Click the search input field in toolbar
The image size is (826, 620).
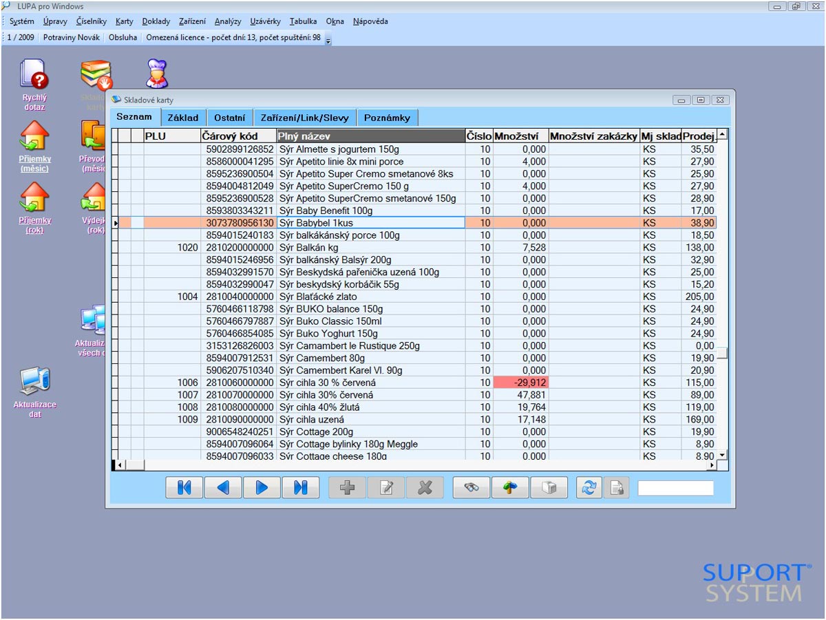point(675,488)
